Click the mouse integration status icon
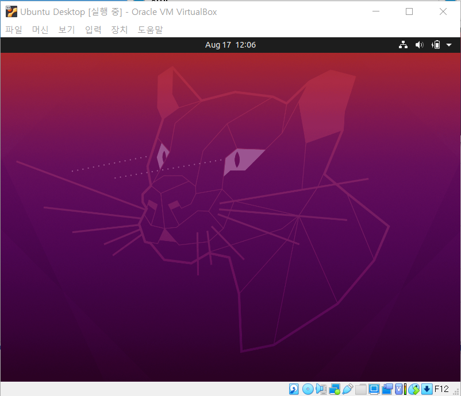 click(x=414, y=389)
